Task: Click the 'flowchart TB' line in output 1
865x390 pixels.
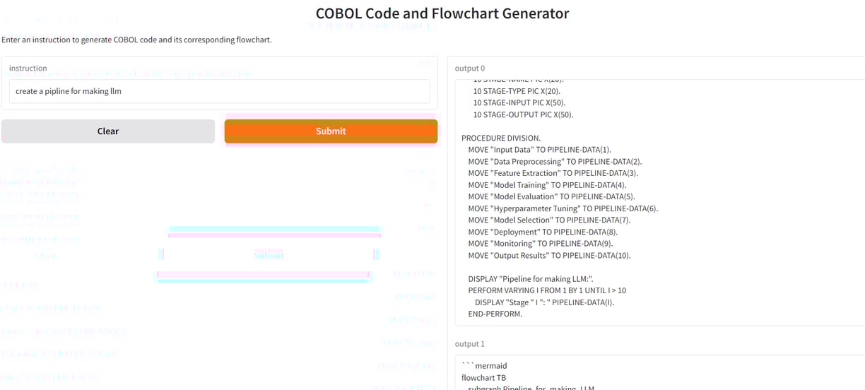Action: (483, 378)
